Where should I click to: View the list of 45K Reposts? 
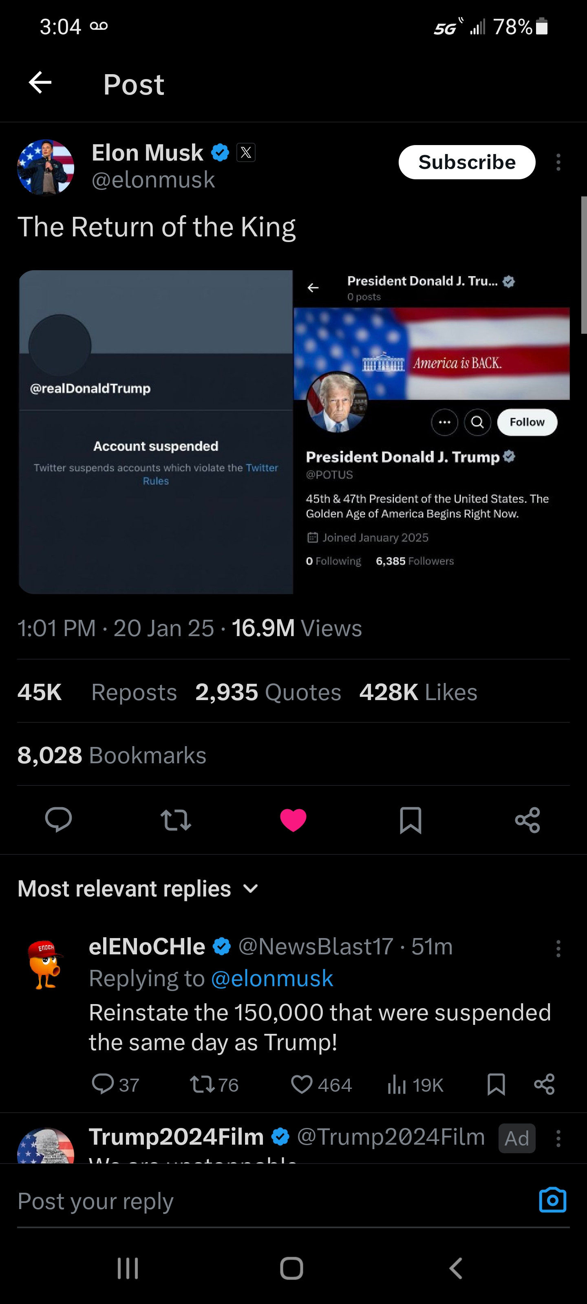[97, 692]
